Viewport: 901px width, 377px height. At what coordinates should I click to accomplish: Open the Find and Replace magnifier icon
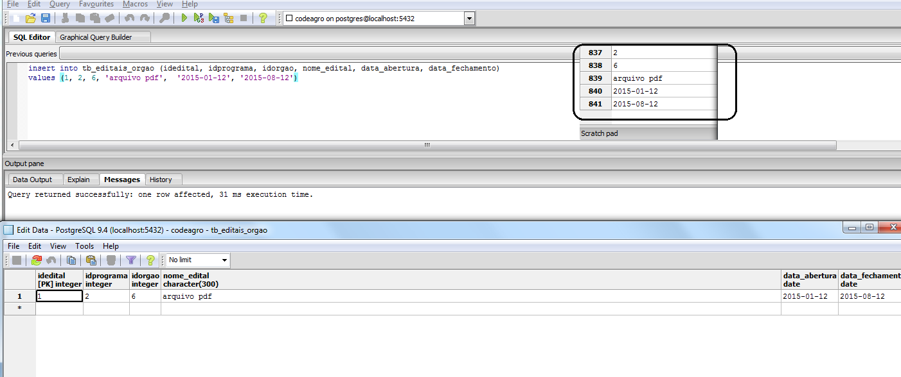tap(164, 17)
